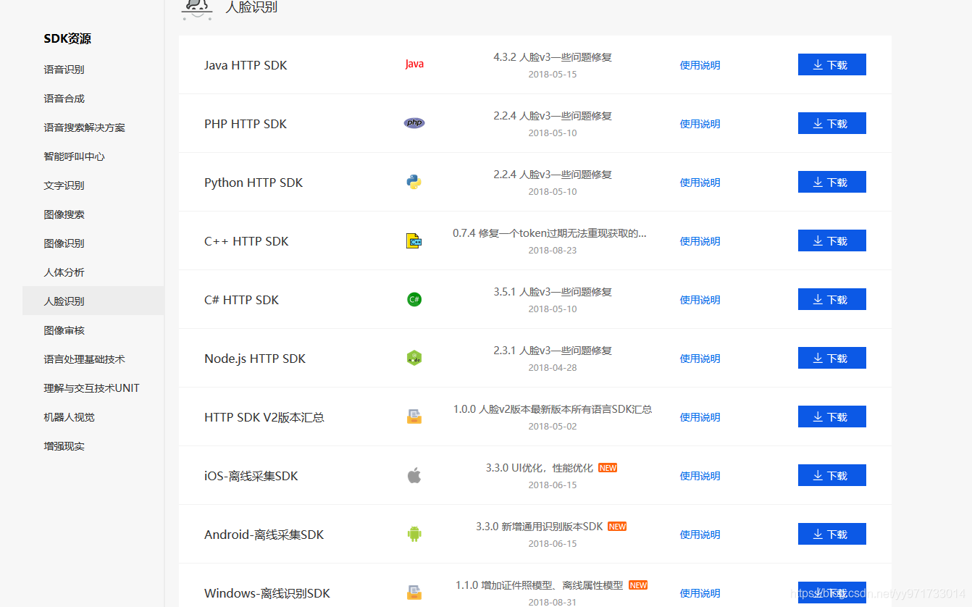Click the 下载 button for PHP HTTP SDK
This screenshot has height=607, width=972.
831,122
